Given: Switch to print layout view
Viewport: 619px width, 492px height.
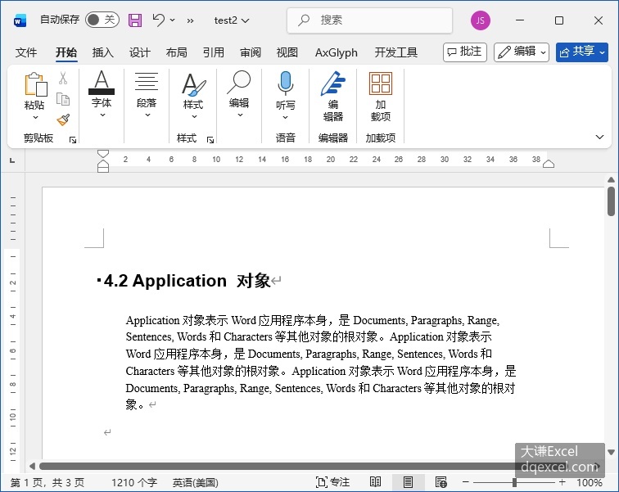Looking at the screenshot, I should click(409, 482).
